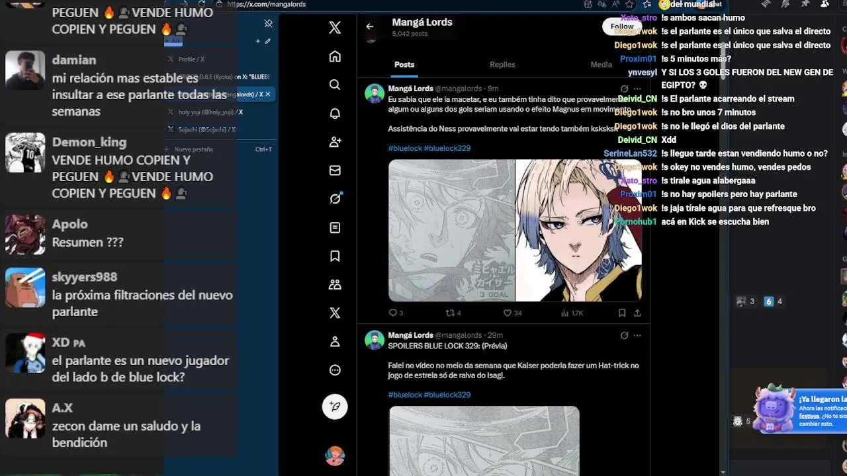The height and width of the screenshot is (476, 847).
Task: Switch to the Posts tab
Action: (404, 65)
